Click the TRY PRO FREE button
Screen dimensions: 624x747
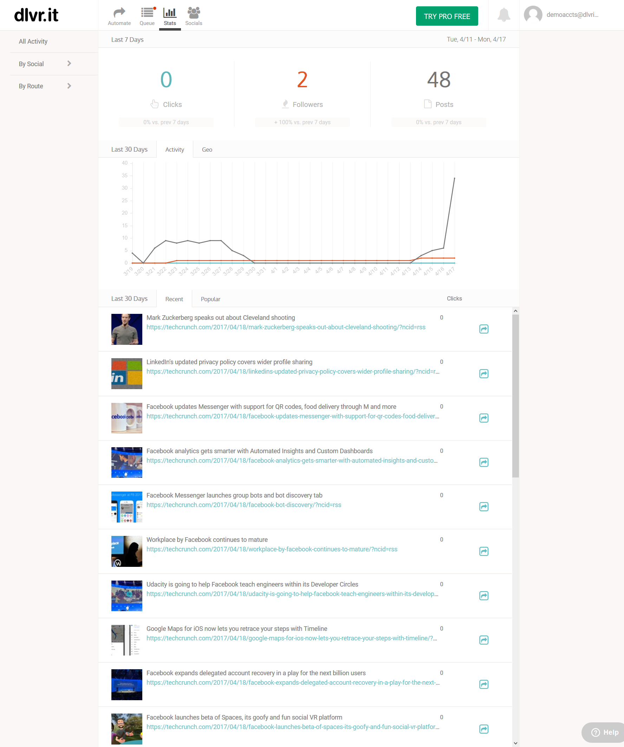447,17
